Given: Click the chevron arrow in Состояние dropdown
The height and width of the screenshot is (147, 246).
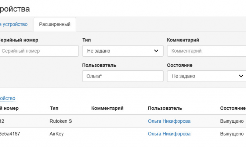Looking at the screenshot, I should (x=241, y=76).
